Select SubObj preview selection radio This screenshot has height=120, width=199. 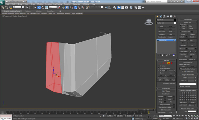(x=163, y=80)
